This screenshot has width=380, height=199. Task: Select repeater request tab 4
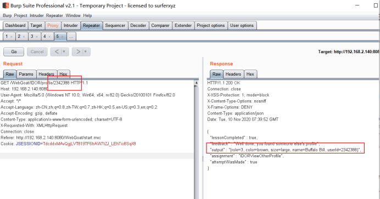44,36
